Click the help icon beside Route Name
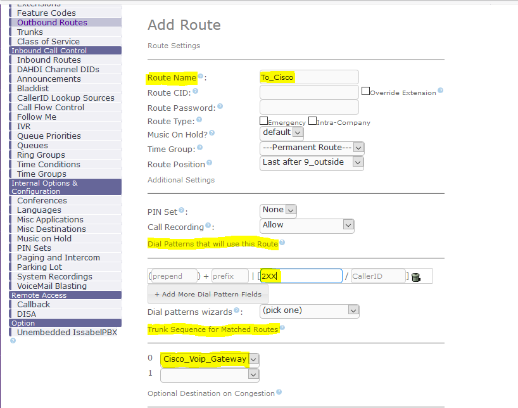Viewport: 518px width, 408px height. [x=201, y=77]
